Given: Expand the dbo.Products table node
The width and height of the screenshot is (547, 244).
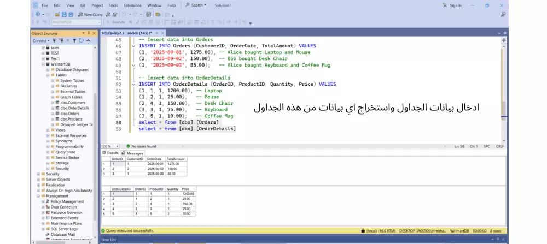Looking at the screenshot, I should pos(53,119).
